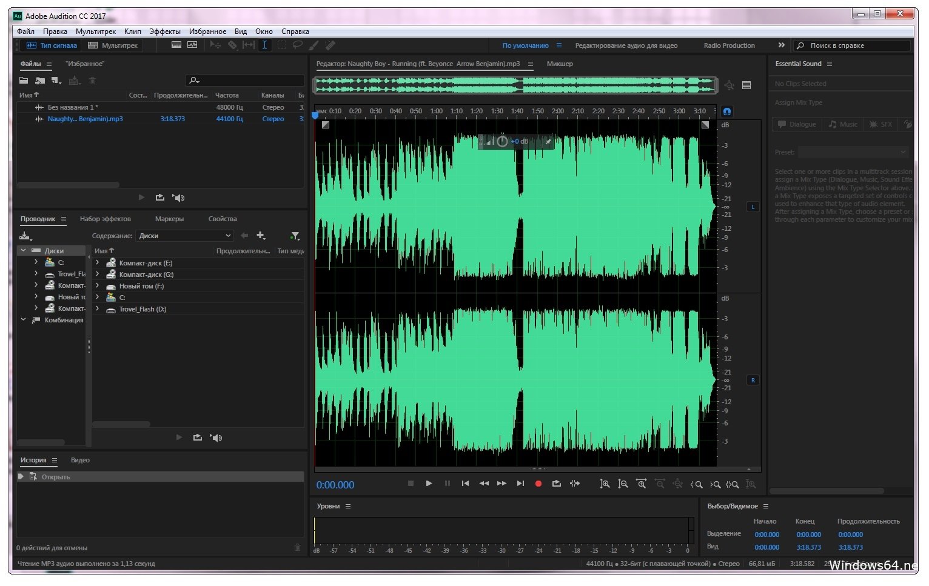Switch to Multitrack (Мультитрек) view
The width and height of the screenshot is (929, 586).
point(113,45)
